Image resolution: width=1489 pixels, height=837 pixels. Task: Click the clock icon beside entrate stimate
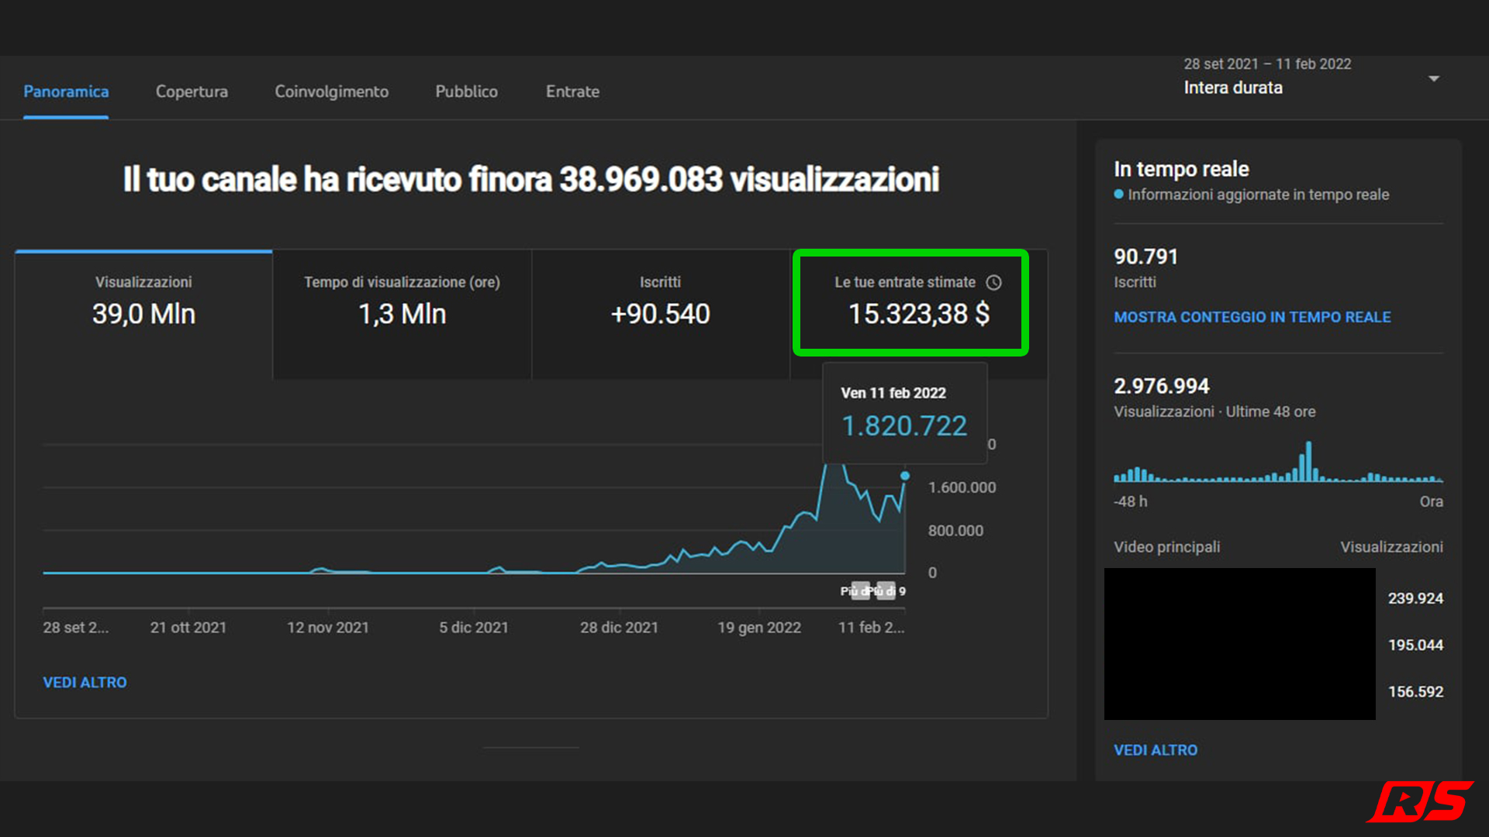point(993,283)
